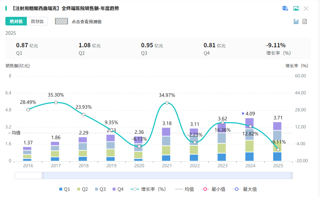The height and width of the screenshot is (197, 320).
Task: Hide the Q4 series via legend
Action: (118, 189)
